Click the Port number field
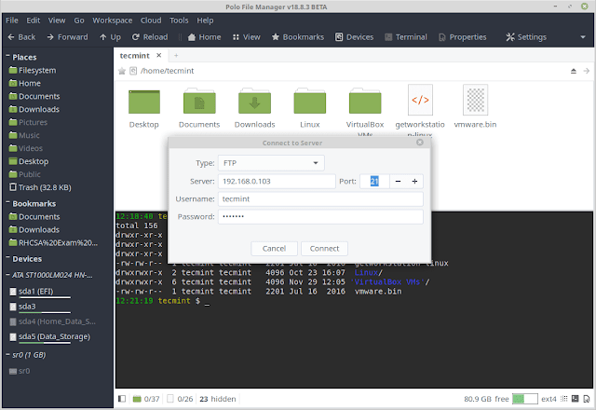 coord(374,182)
